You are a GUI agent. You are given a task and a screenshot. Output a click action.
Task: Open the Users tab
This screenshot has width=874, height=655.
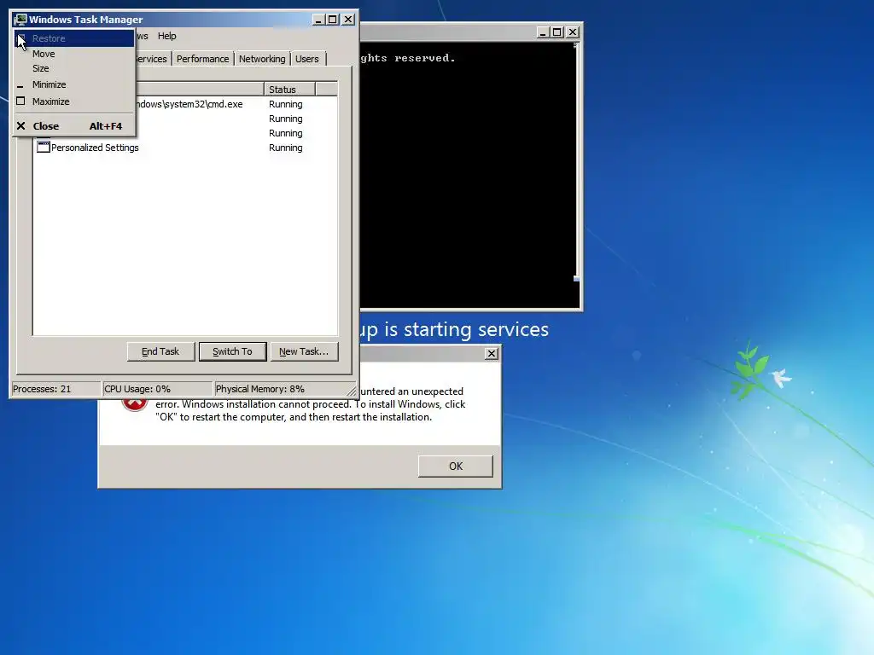click(x=307, y=59)
